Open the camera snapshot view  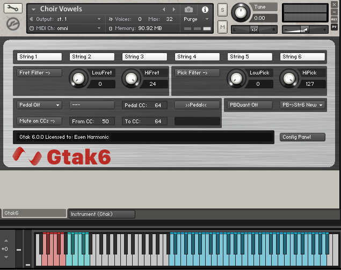(x=188, y=10)
